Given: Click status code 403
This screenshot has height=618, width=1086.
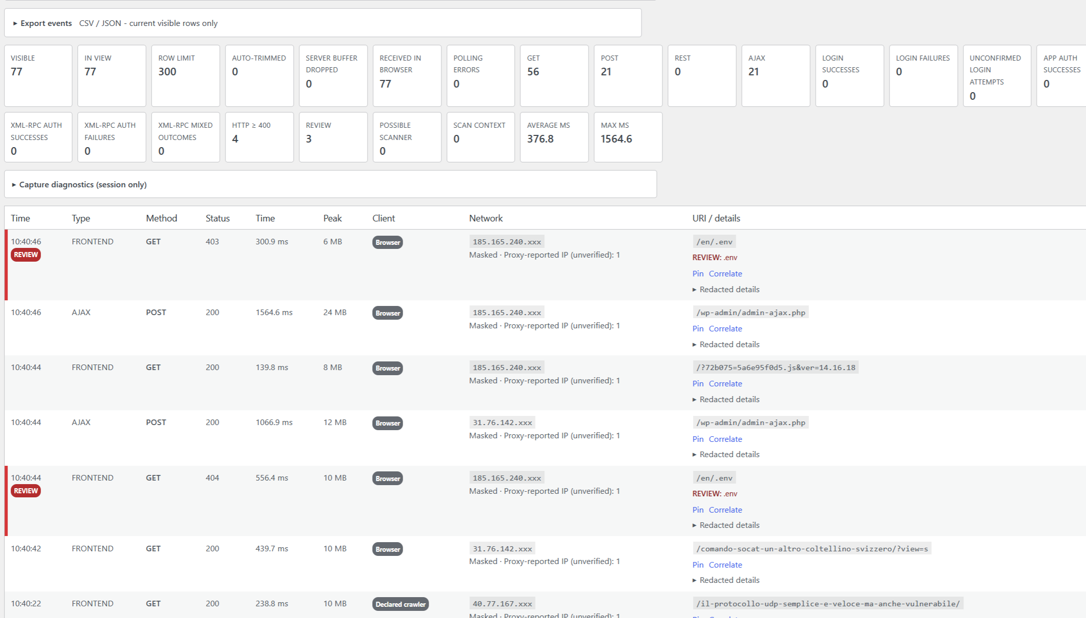Looking at the screenshot, I should (212, 242).
